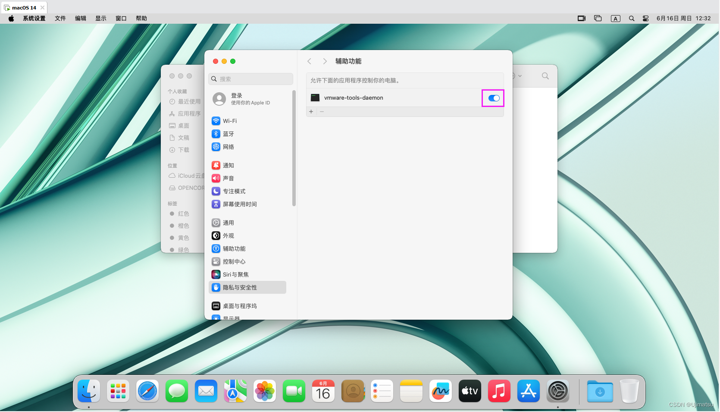Open Apple TV from the Dock
Image resolution: width=720 pixels, height=412 pixels.
click(470, 391)
